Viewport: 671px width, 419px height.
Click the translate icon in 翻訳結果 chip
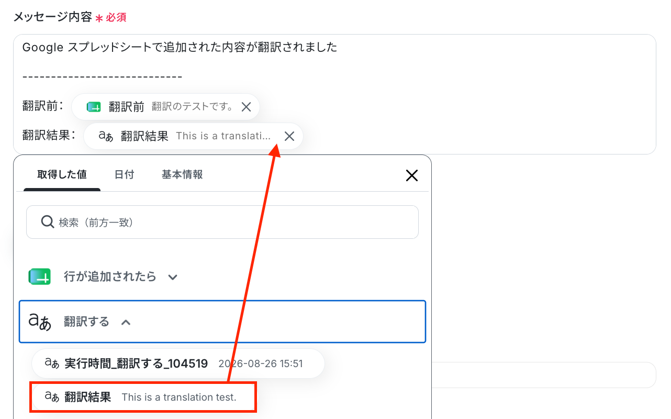[106, 136]
